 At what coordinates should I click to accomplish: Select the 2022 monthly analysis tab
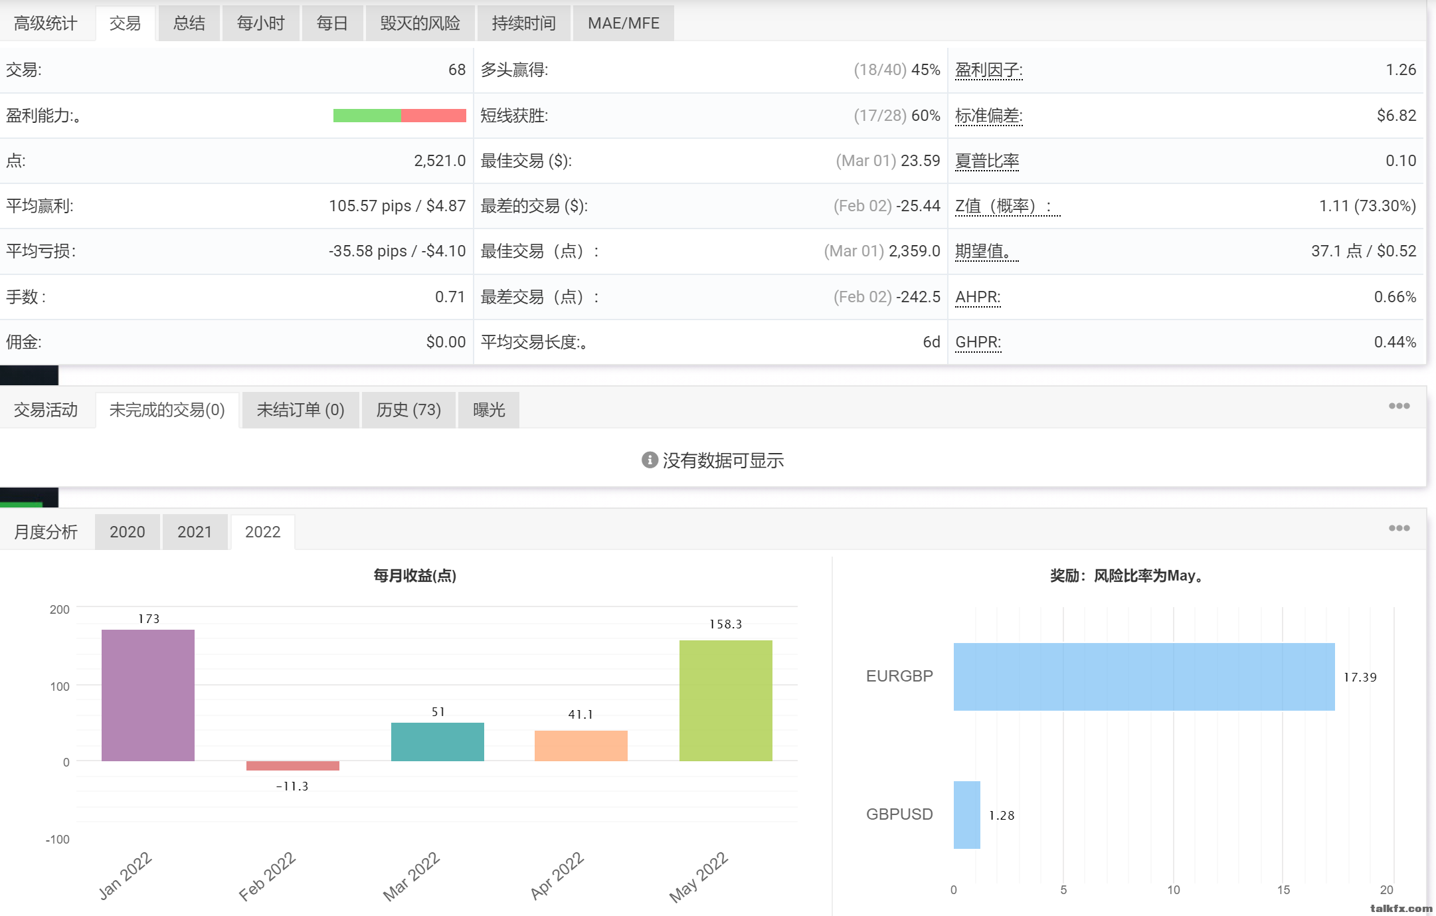tap(263, 532)
